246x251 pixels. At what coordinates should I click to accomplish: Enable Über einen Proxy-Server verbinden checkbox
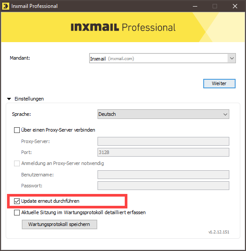click(17, 130)
